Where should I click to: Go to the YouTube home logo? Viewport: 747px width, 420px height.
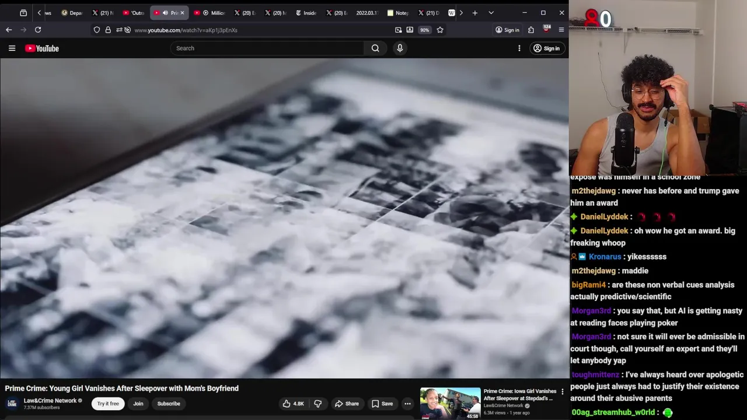coord(42,48)
